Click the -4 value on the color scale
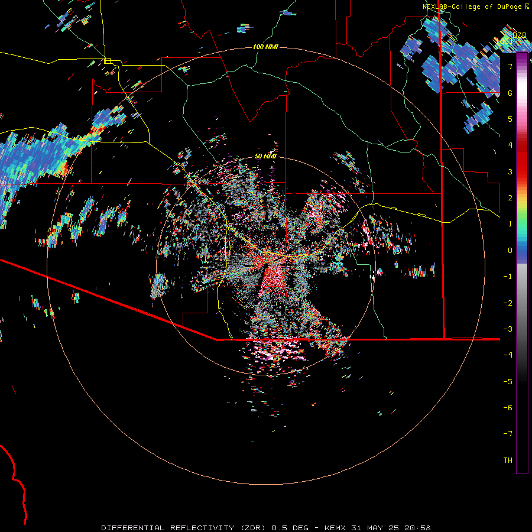The height and width of the screenshot is (532, 532). tap(508, 355)
